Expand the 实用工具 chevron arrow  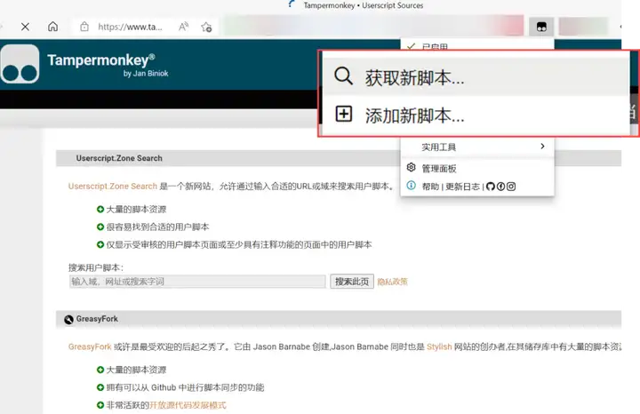click(x=542, y=146)
